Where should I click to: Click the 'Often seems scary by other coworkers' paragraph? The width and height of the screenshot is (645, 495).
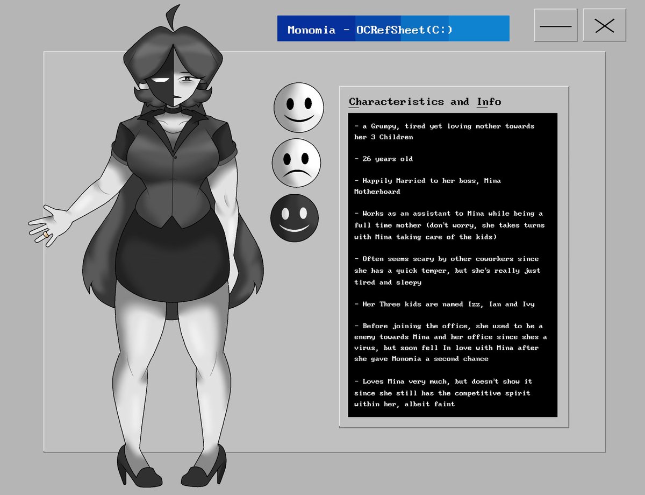[x=447, y=271]
